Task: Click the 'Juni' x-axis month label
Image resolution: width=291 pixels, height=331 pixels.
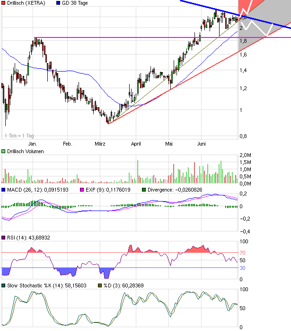Action: click(x=201, y=144)
